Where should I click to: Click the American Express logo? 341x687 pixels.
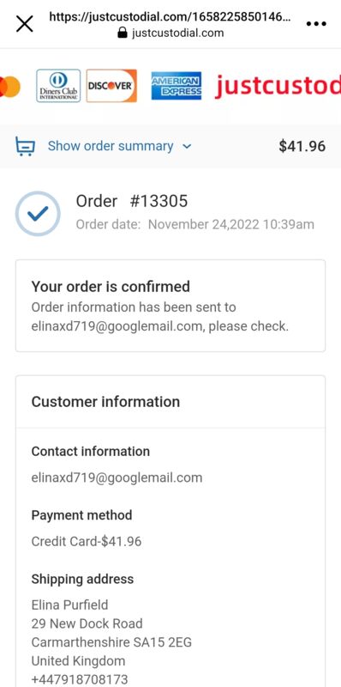point(176,85)
